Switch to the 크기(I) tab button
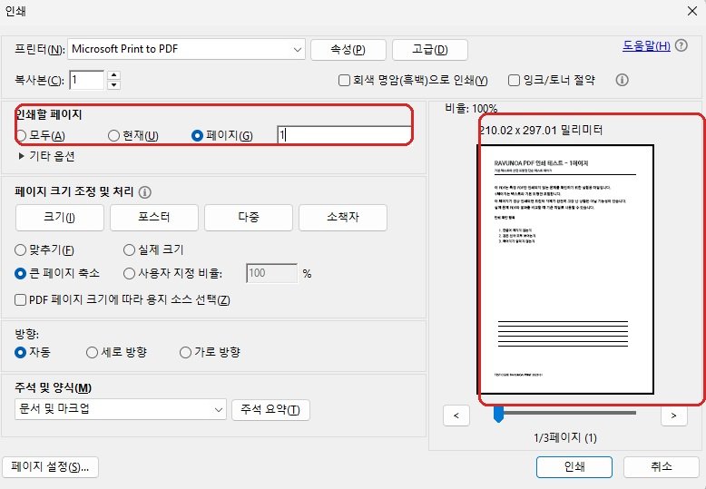706x489 pixels. (x=59, y=218)
